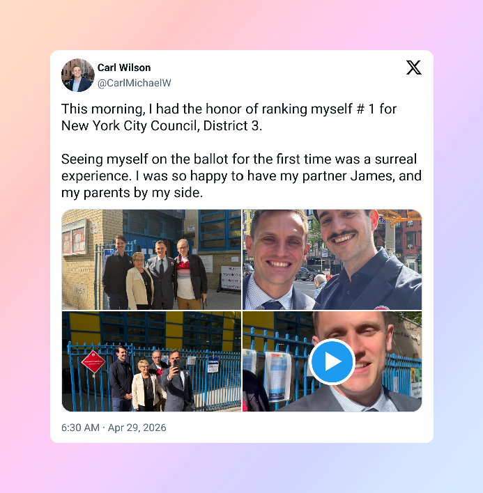Open the @CarlMichaelW handle link
This screenshot has width=483, height=493.
(x=134, y=83)
